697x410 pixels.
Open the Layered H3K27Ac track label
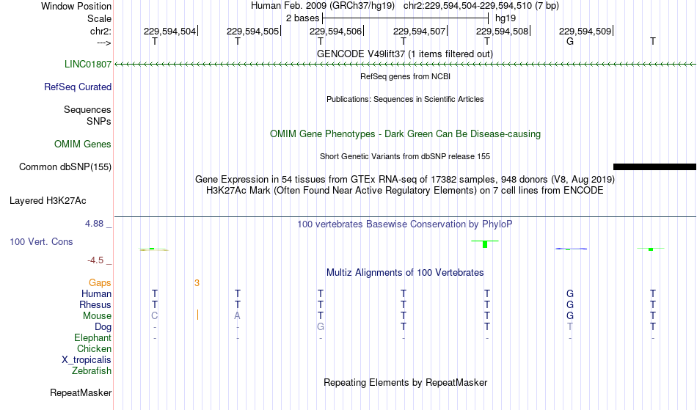point(48,200)
